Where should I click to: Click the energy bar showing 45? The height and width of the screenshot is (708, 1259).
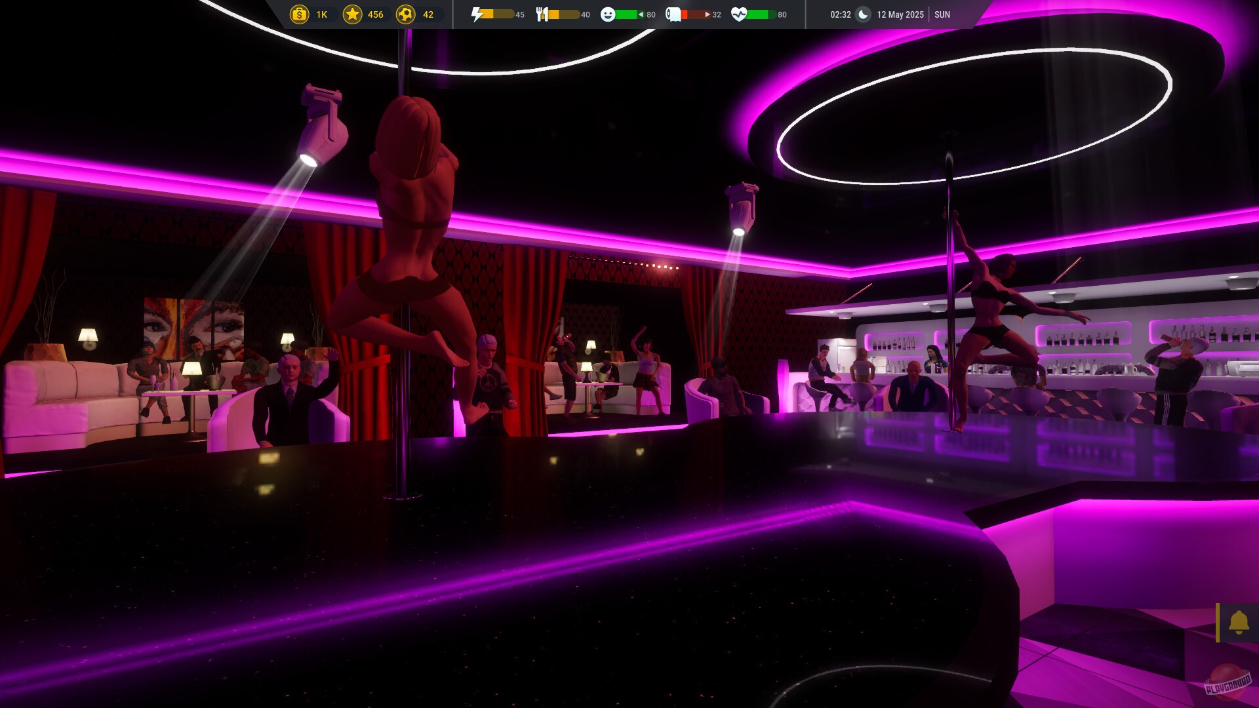[x=500, y=14]
